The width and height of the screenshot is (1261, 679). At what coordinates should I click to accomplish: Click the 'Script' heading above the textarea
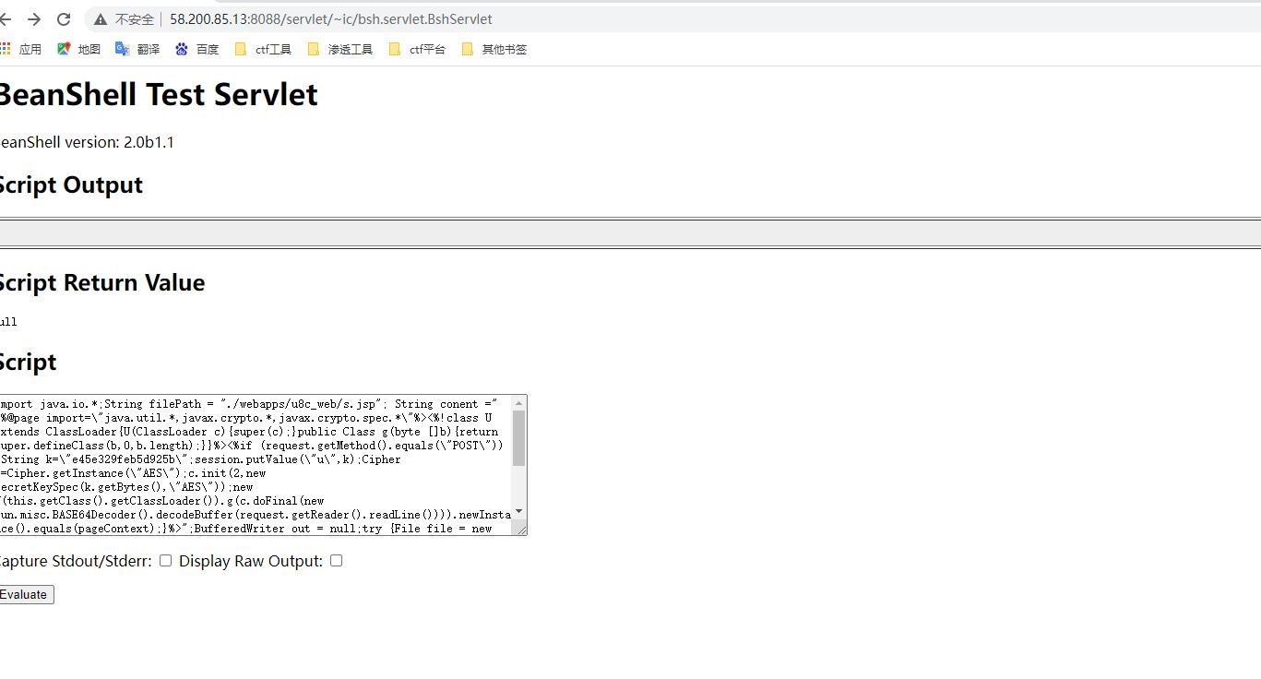tap(28, 362)
